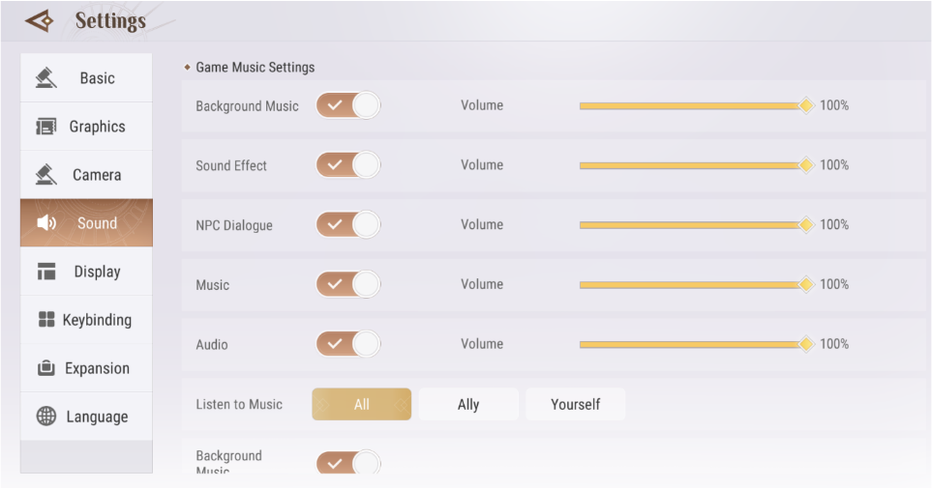Screen dimensions: 932x489
Task: Toggle NPC Dialogue off
Action: click(347, 225)
